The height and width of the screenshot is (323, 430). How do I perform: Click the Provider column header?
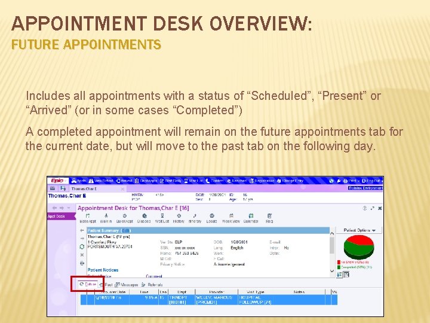pyautogui.click(x=217, y=292)
